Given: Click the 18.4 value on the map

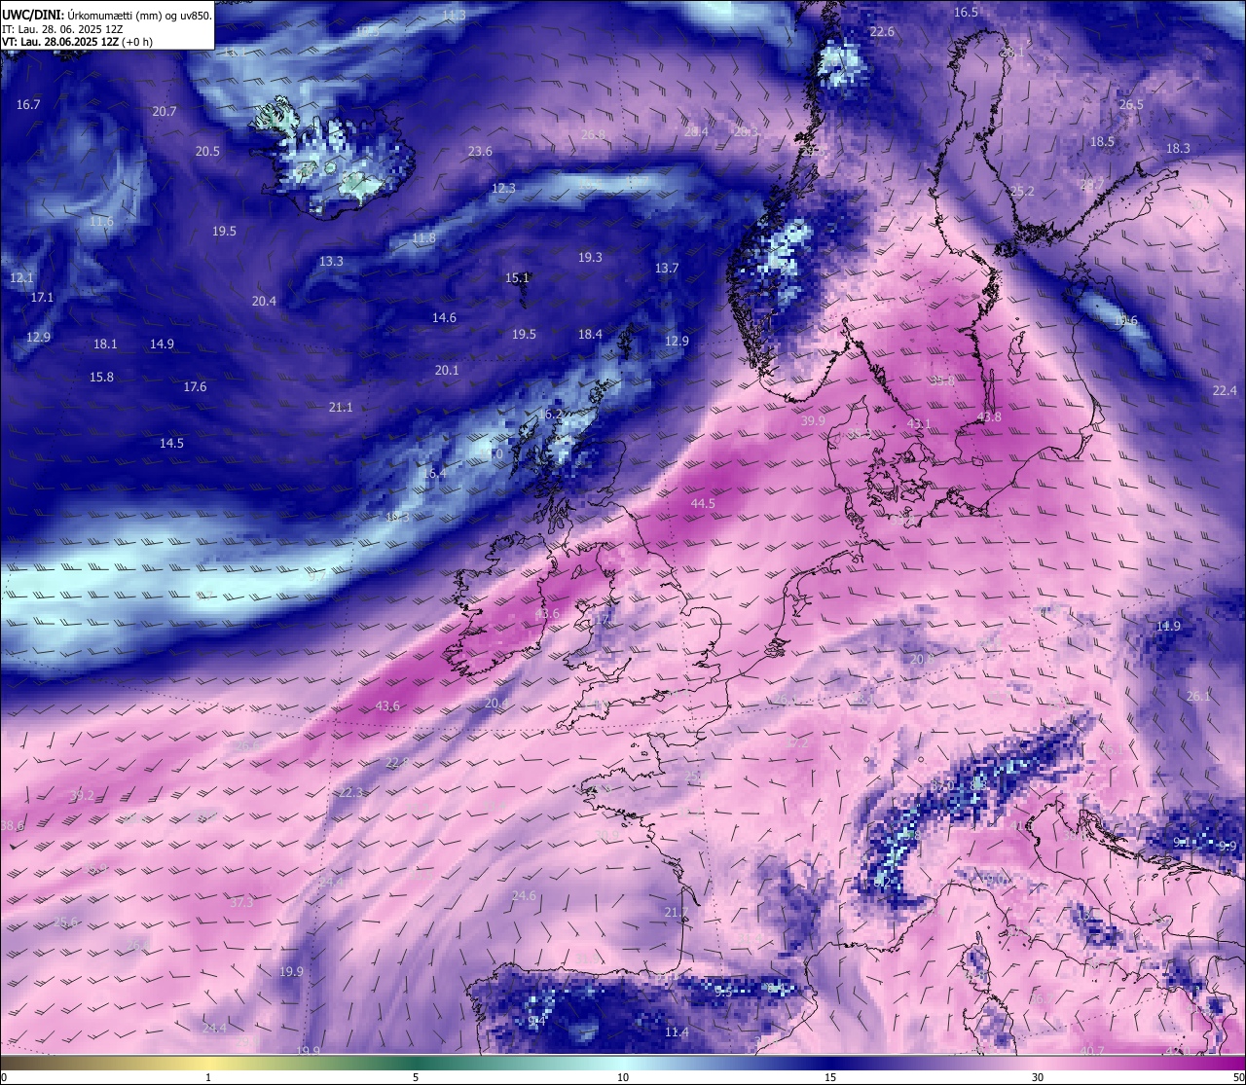Looking at the screenshot, I should pyautogui.click(x=590, y=334).
